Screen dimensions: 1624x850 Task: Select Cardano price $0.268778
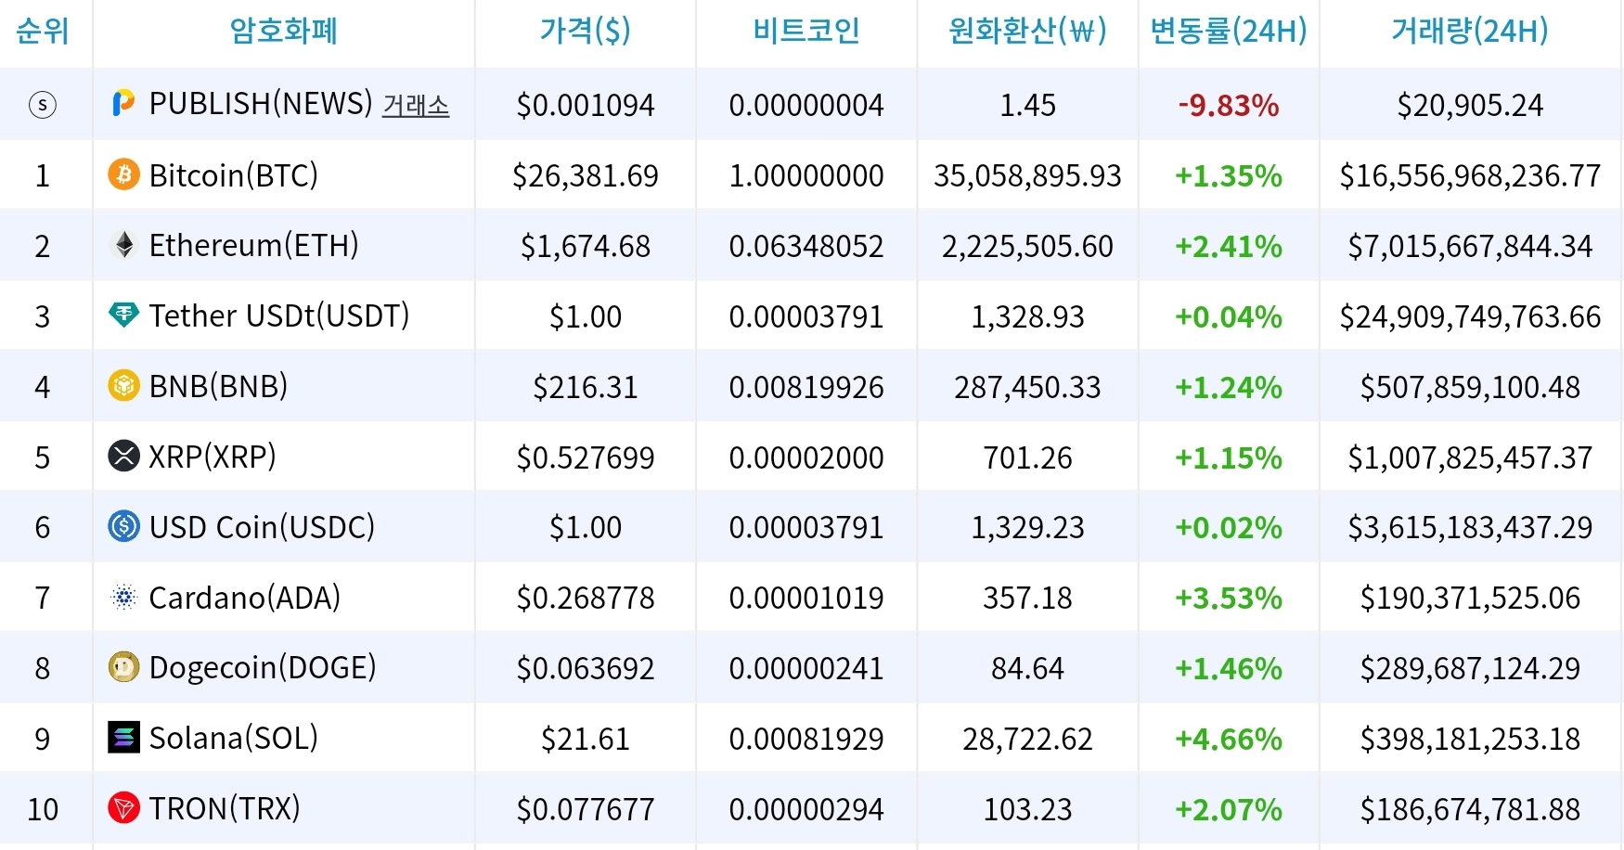click(586, 598)
